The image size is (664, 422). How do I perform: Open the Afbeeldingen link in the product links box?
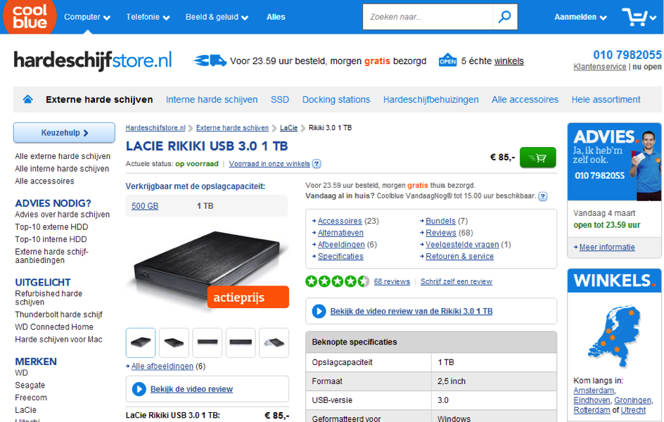[x=341, y=245]
